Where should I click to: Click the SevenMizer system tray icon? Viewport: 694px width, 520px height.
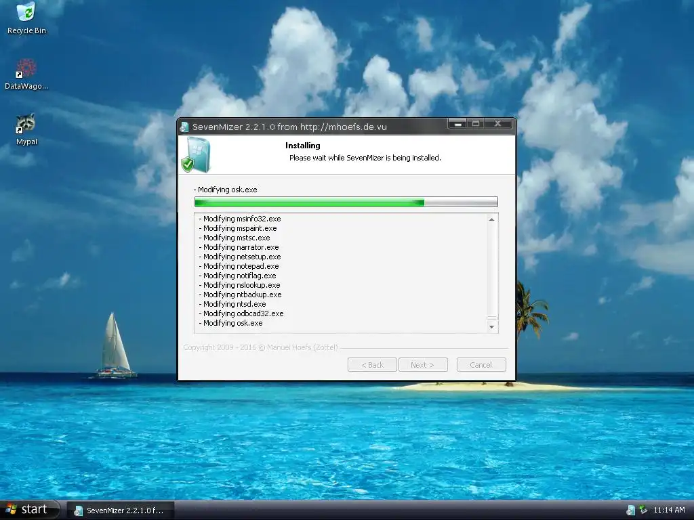pos(631,511)
